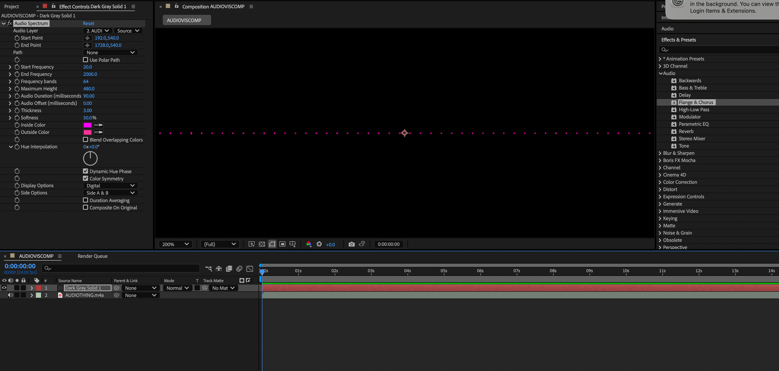Expand the Blur & Sharpen effects category
This screenshot has width=779, height=371.
(660, 153)
